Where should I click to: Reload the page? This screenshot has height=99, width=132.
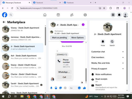click(x=12, y=8)
